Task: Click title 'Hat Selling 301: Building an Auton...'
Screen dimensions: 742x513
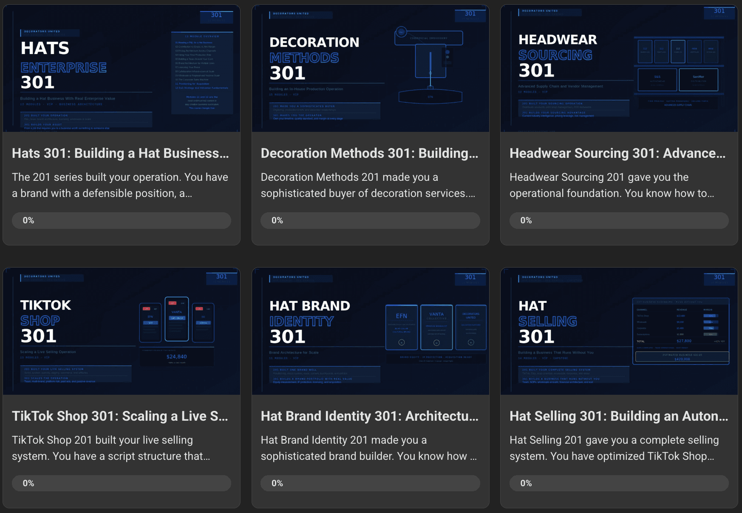Action: click(x=619, y=416)
